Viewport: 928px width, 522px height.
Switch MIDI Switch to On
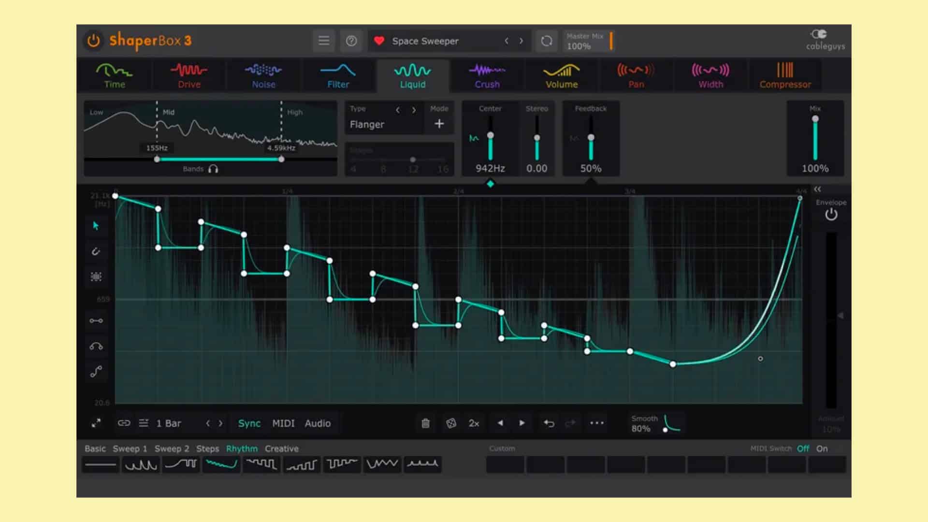[x=822, y=449]
